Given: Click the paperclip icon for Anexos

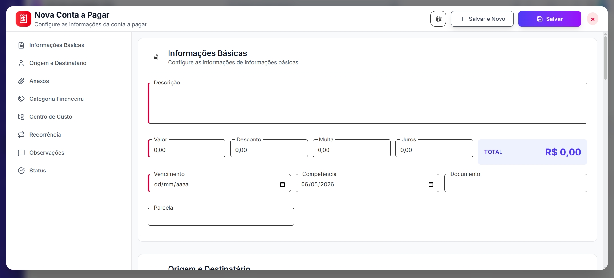Looking at the screenshot, I should coord(21,81).
